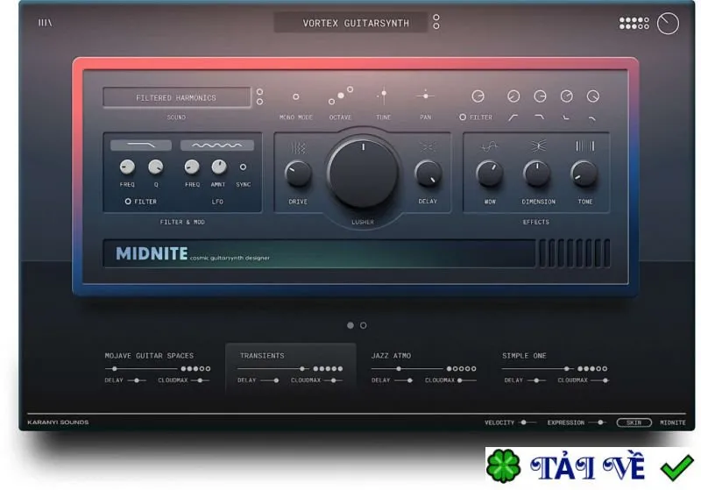Step presets next to Vortex Guitarsynth name

pyautogui.click(x=435, y=22)
